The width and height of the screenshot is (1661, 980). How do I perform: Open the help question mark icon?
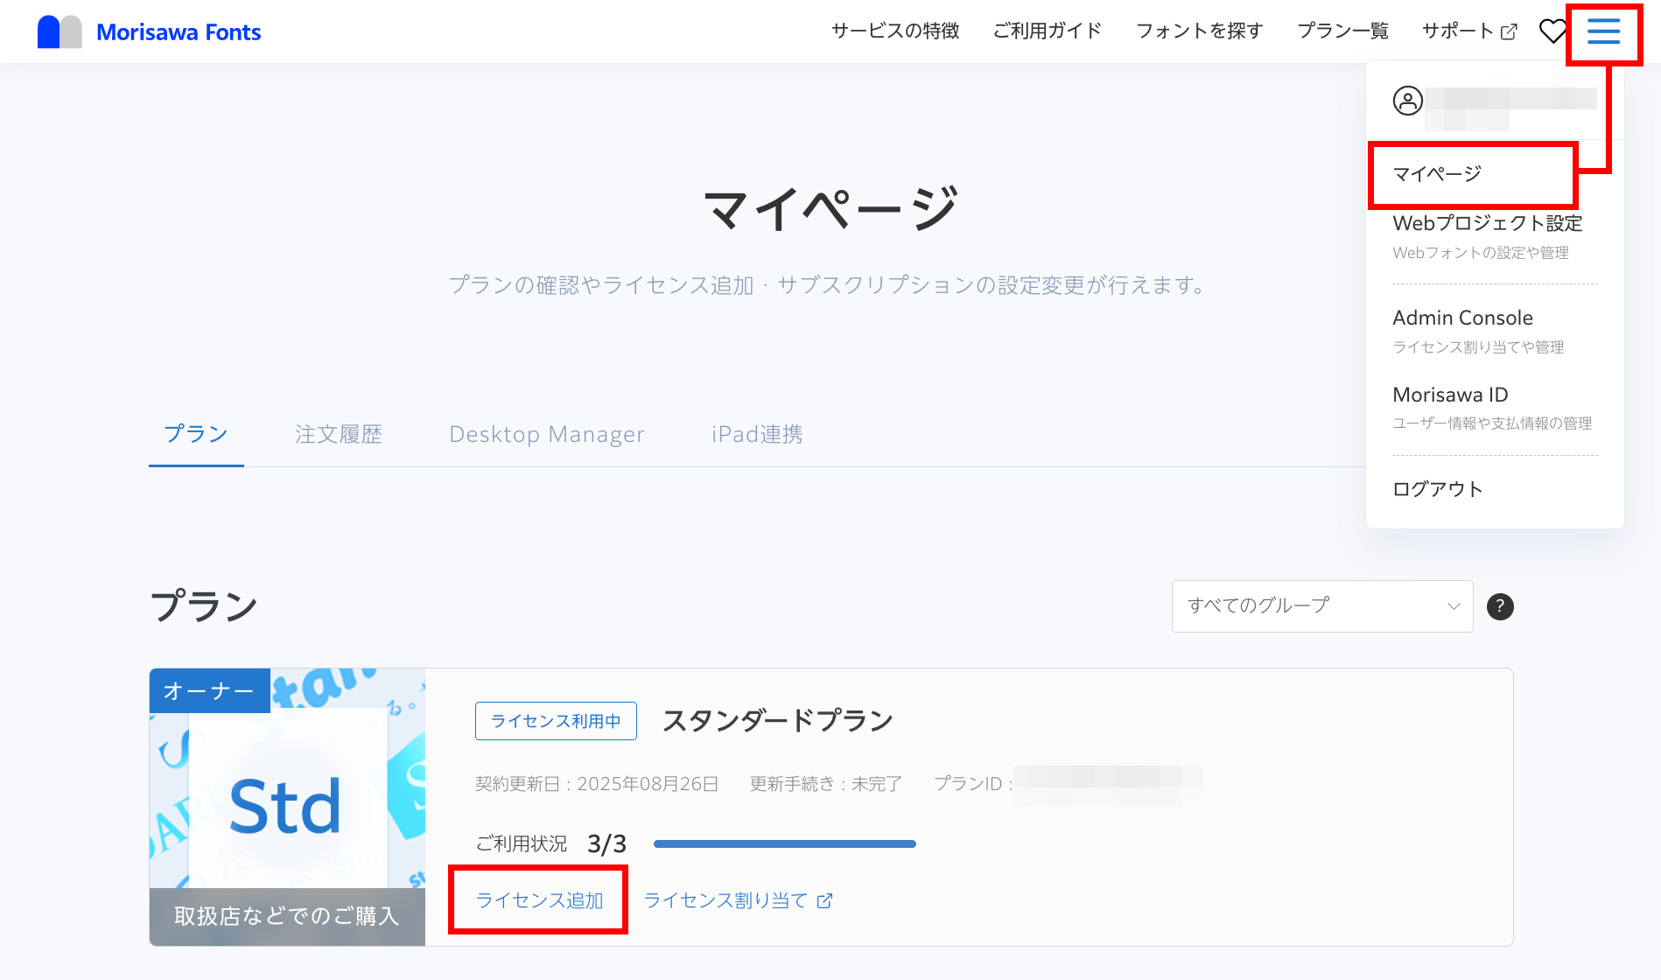click(1500, 606)
